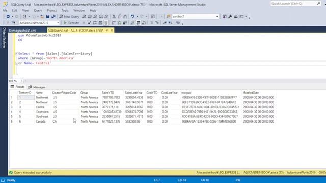Screen dimensions: 326x183
Task: Switch to the Demographics1.xml tab
Action: coord(22,30)
